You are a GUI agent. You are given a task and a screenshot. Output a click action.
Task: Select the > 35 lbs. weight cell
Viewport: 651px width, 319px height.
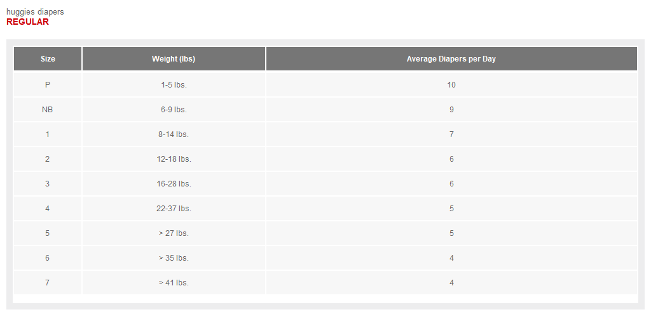[x=174, y=257]
